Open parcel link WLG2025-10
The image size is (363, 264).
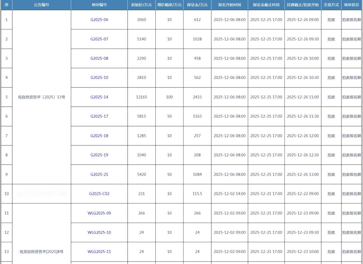(x=99, y=233)
